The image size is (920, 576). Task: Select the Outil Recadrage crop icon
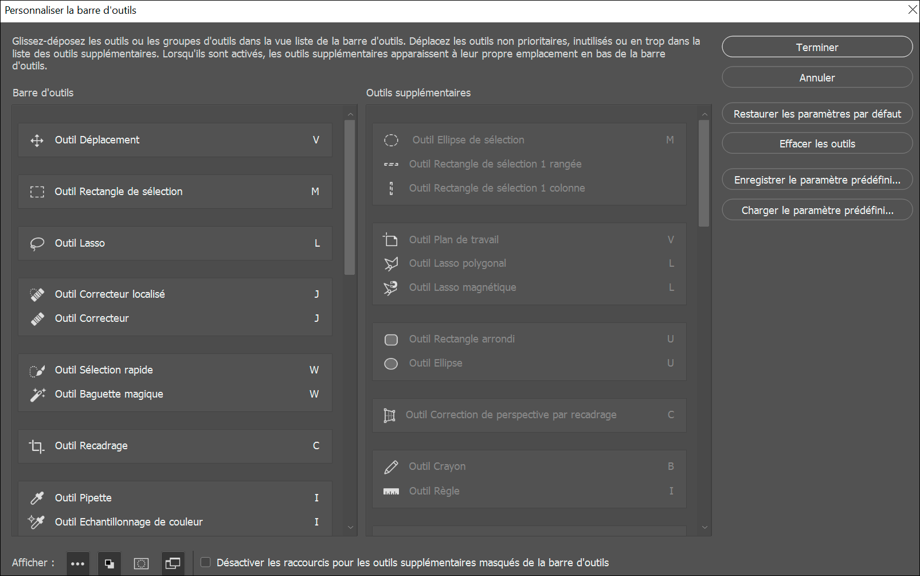click(x=37, y=446)
